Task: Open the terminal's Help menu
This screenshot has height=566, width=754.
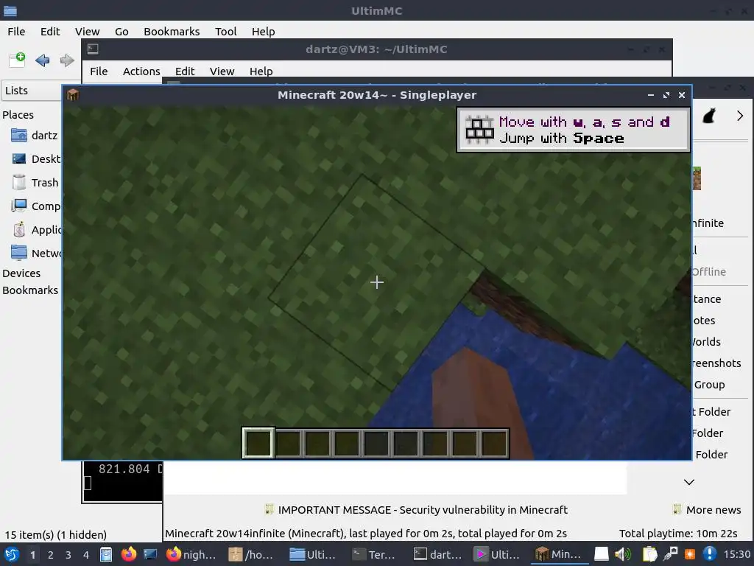Action: (x=261, y=71)
